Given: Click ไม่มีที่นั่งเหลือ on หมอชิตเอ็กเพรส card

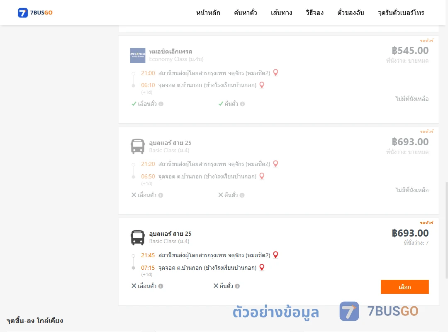Looking at the screenshot, I should tap(412, 99).
